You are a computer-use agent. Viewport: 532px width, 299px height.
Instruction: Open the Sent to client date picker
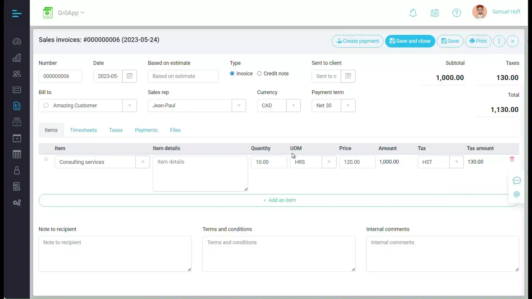coord(348,76)
